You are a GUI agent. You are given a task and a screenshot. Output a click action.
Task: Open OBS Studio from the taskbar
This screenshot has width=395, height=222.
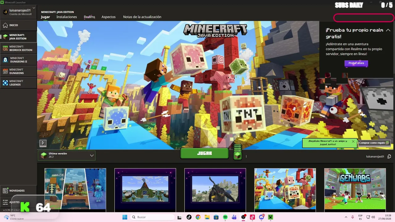243,217
